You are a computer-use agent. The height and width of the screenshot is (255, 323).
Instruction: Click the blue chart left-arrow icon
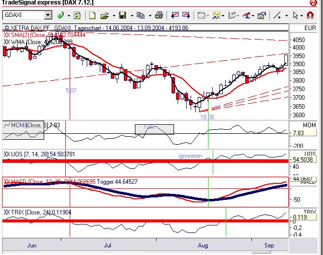[x=175, y=15]
